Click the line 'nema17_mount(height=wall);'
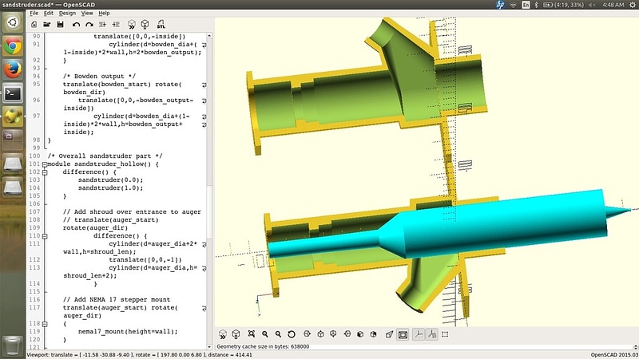 [128, 332]
